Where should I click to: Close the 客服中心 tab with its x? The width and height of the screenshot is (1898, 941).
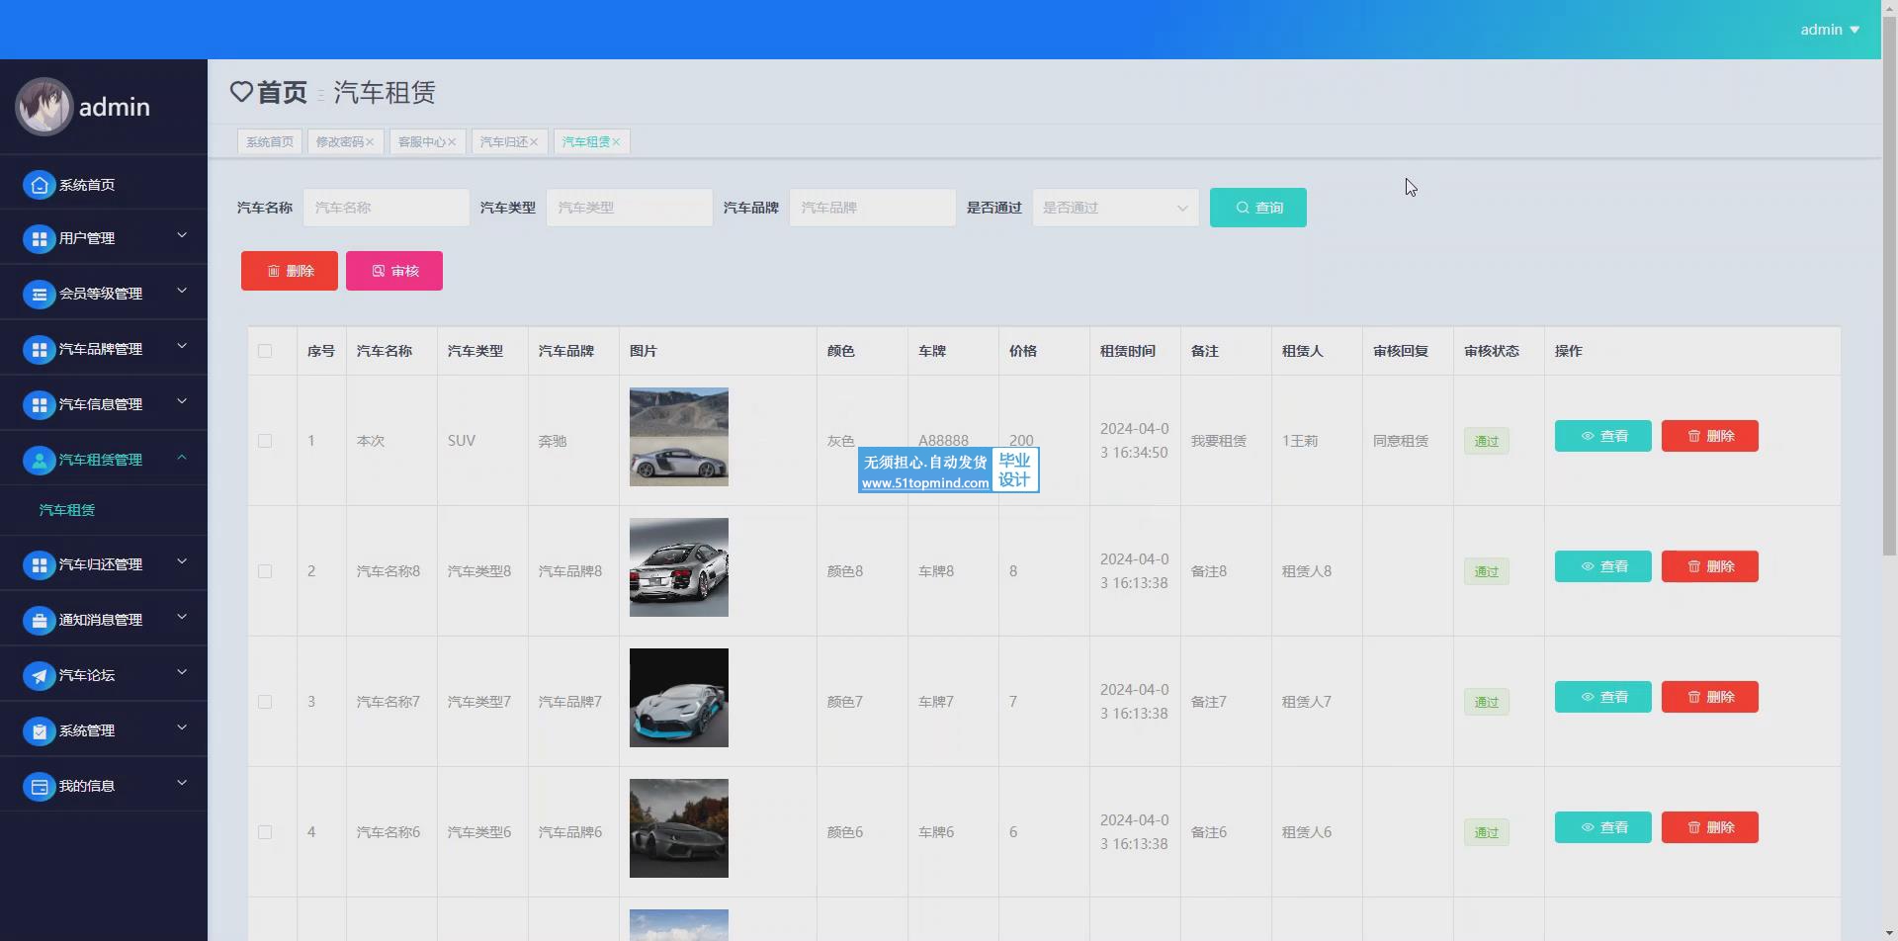tap(452, 142)
